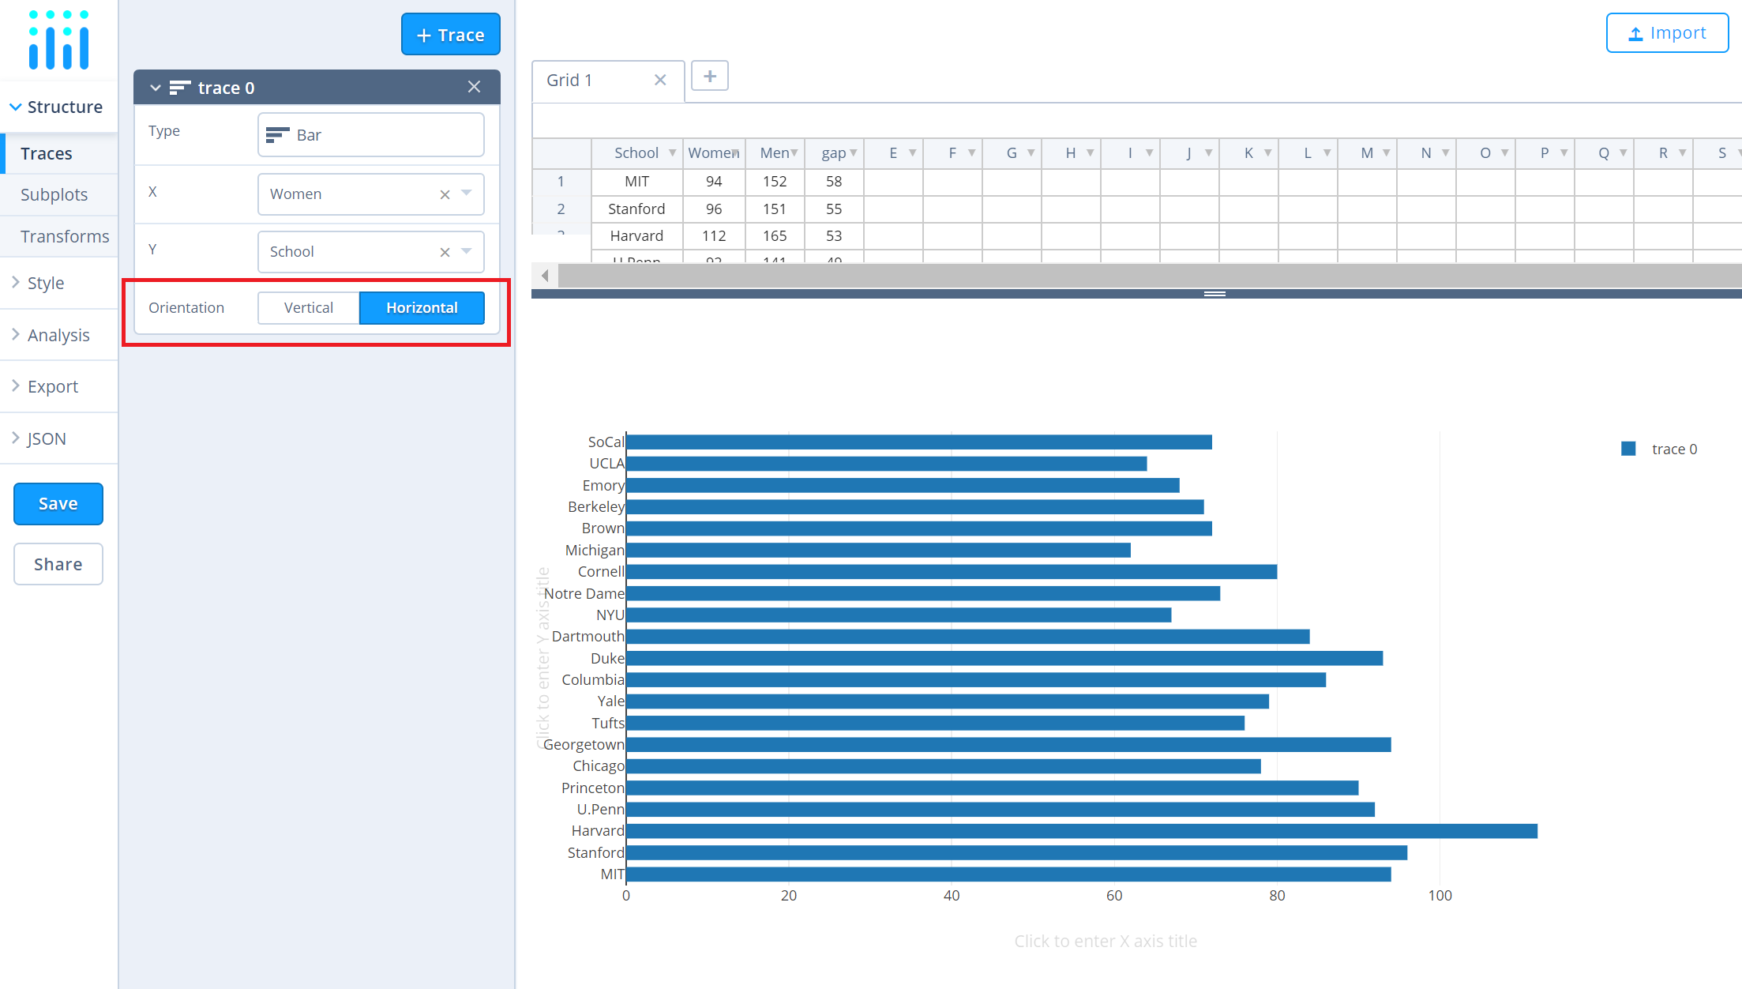Open the X column dropdown arrow

click(x=467, y=194)
